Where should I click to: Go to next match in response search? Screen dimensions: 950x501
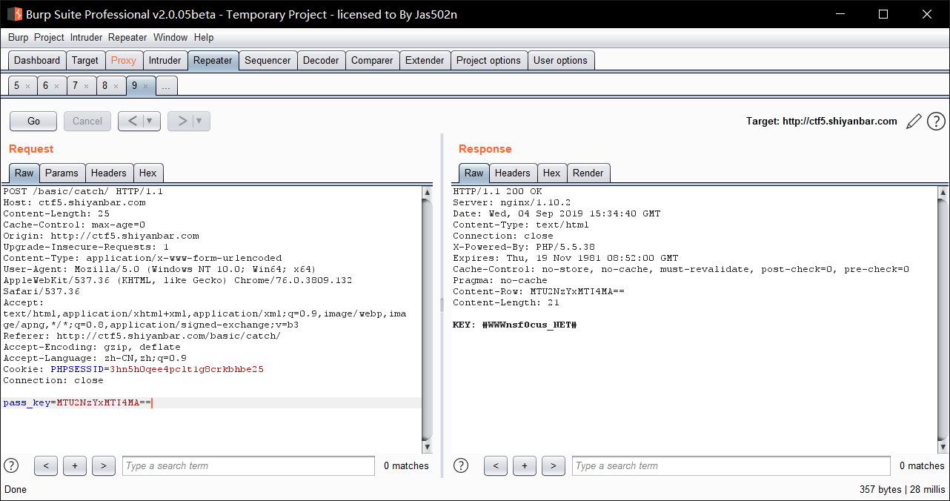pos(554,465)
